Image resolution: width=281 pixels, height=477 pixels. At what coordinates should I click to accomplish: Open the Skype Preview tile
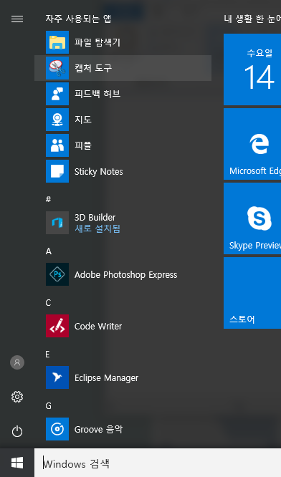click(252, 218)
